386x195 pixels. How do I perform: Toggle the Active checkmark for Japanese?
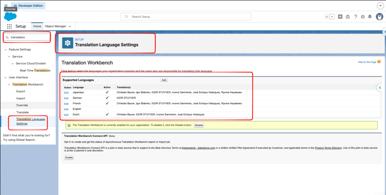(x=107, y=92)
